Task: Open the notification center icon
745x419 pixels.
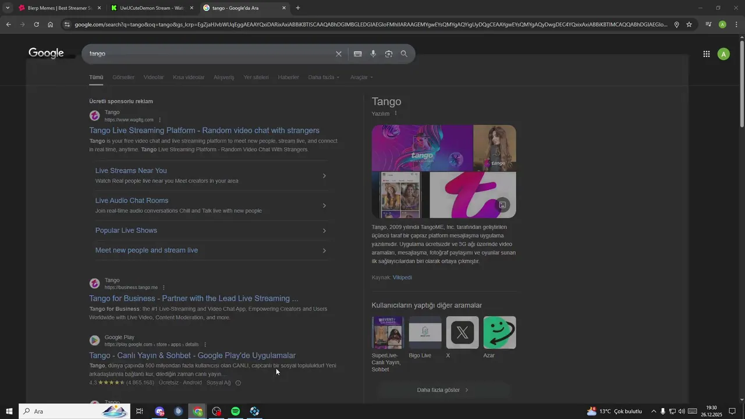Action: click(732, 411)
